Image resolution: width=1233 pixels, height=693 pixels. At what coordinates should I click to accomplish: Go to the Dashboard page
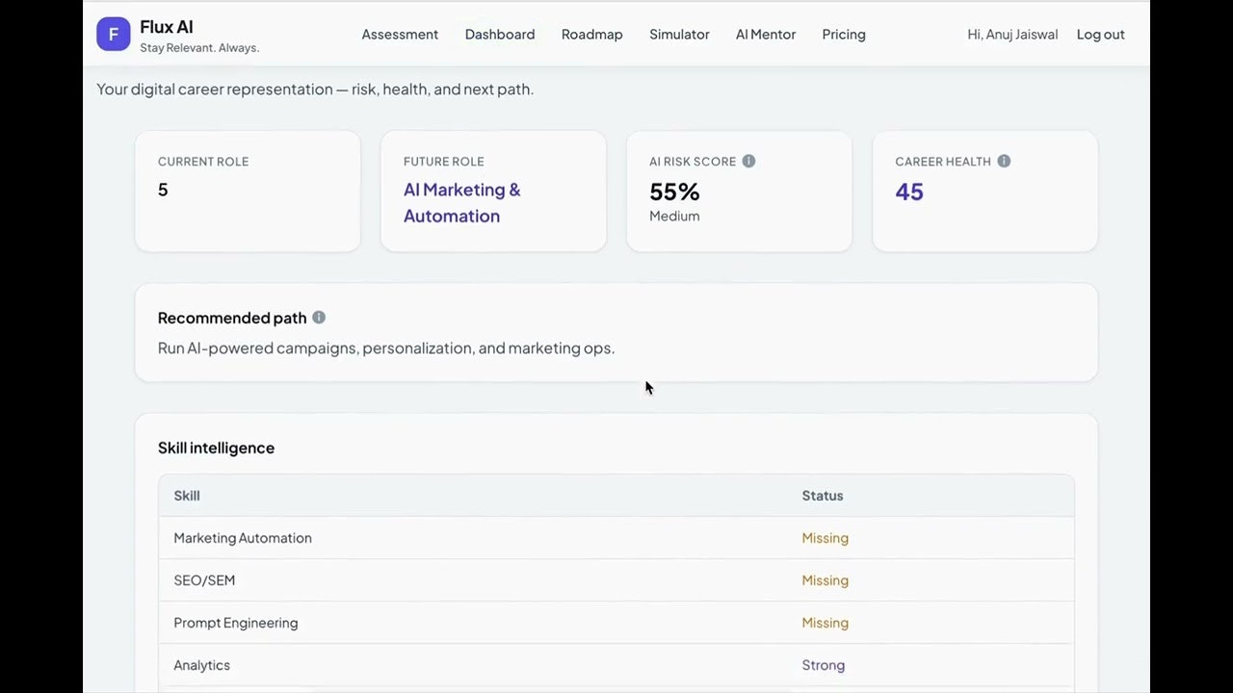pos(500,35)
